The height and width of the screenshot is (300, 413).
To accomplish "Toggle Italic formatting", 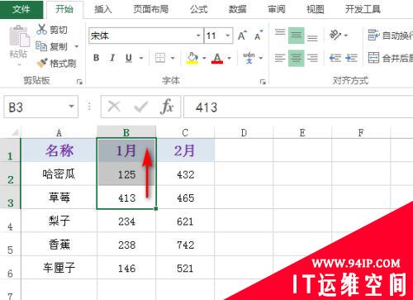I will point(112,58).
